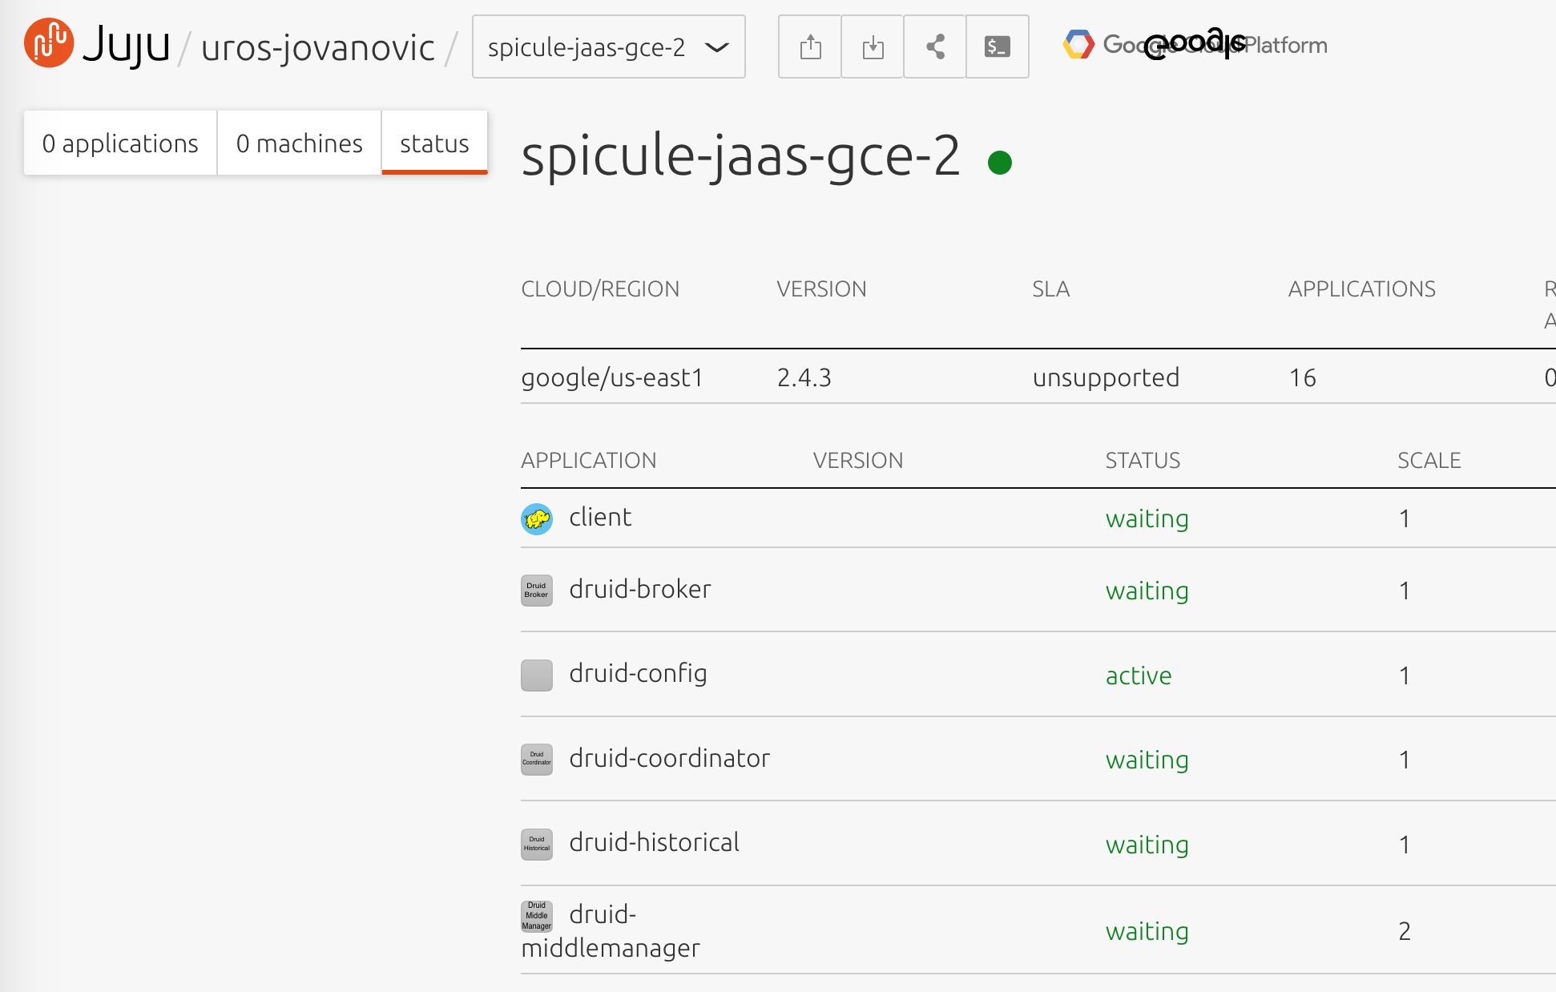1556x992 pixels.
Task: Click the scale value 1 for druid-config
Action: point(1405,675)
